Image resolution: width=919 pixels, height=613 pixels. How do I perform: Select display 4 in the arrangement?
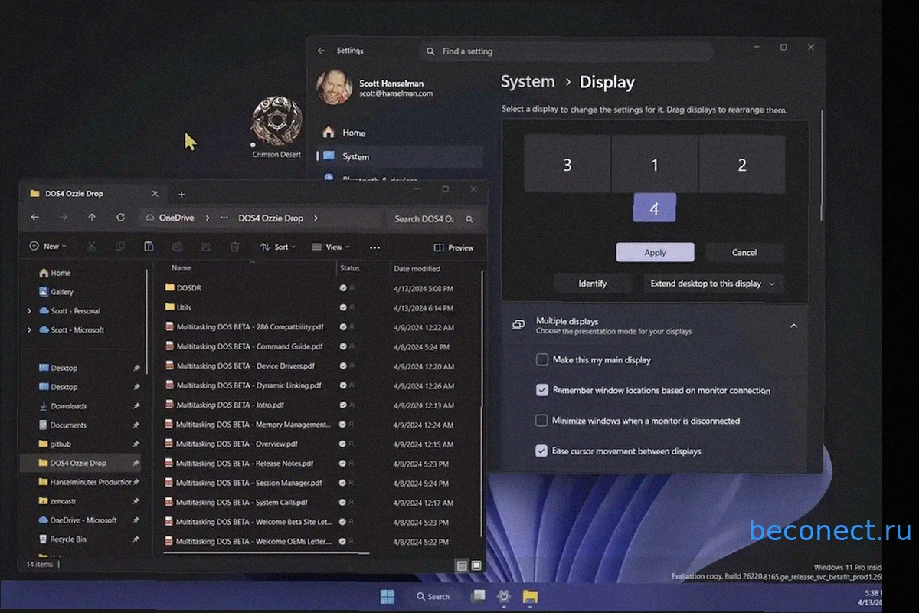click(654, 208)
